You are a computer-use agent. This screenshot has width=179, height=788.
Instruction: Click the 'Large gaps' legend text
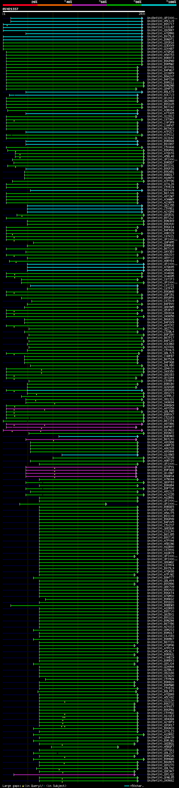pyautogui.click(x=12, y=786)
